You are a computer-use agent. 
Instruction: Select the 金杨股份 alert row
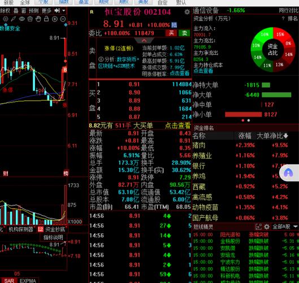tap(246, 241)
